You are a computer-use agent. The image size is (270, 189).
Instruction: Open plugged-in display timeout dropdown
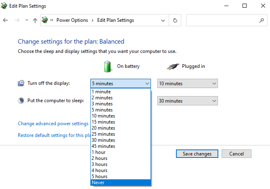pos(187,84)
